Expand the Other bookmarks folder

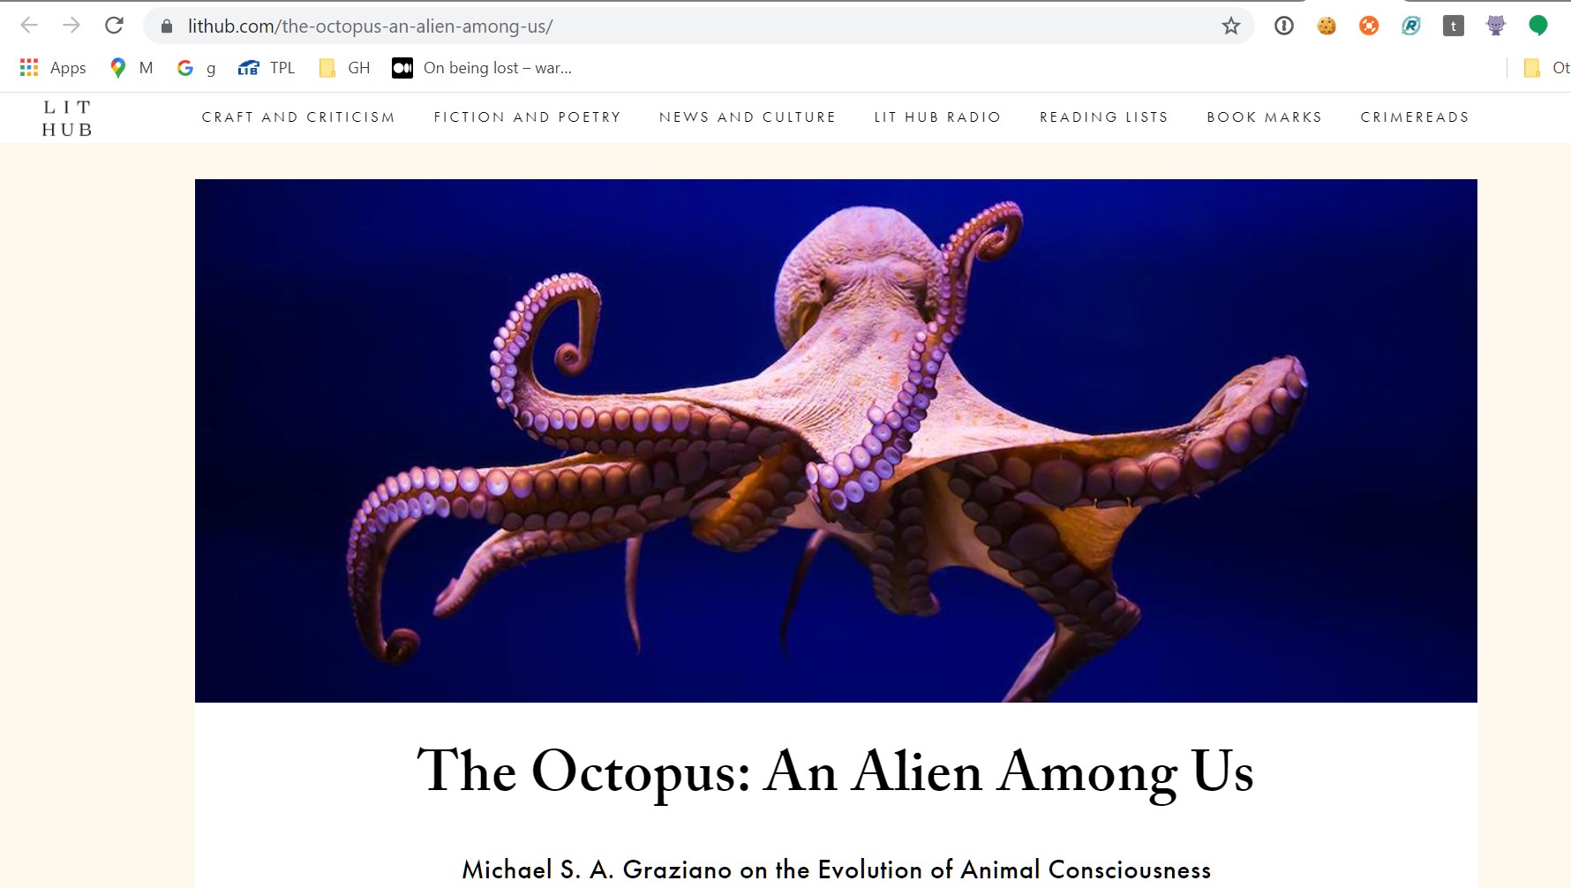(x=1546, y=68)
